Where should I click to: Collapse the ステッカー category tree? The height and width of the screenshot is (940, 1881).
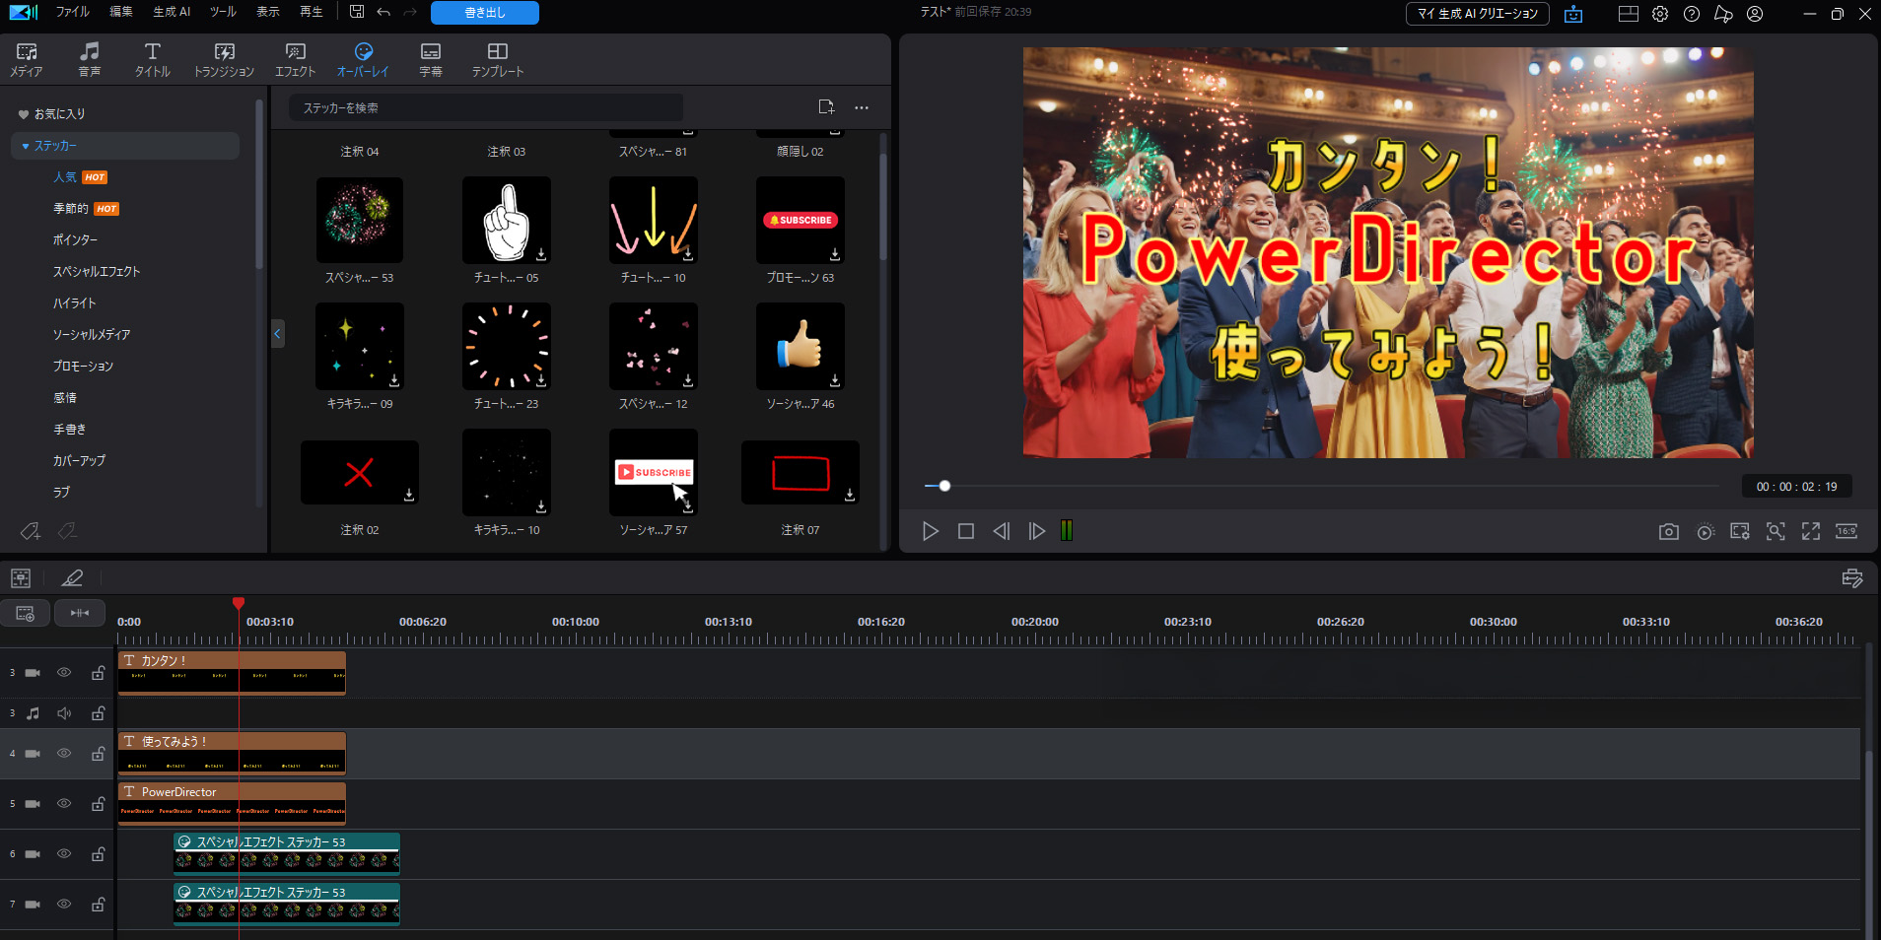tap(26, 146)
